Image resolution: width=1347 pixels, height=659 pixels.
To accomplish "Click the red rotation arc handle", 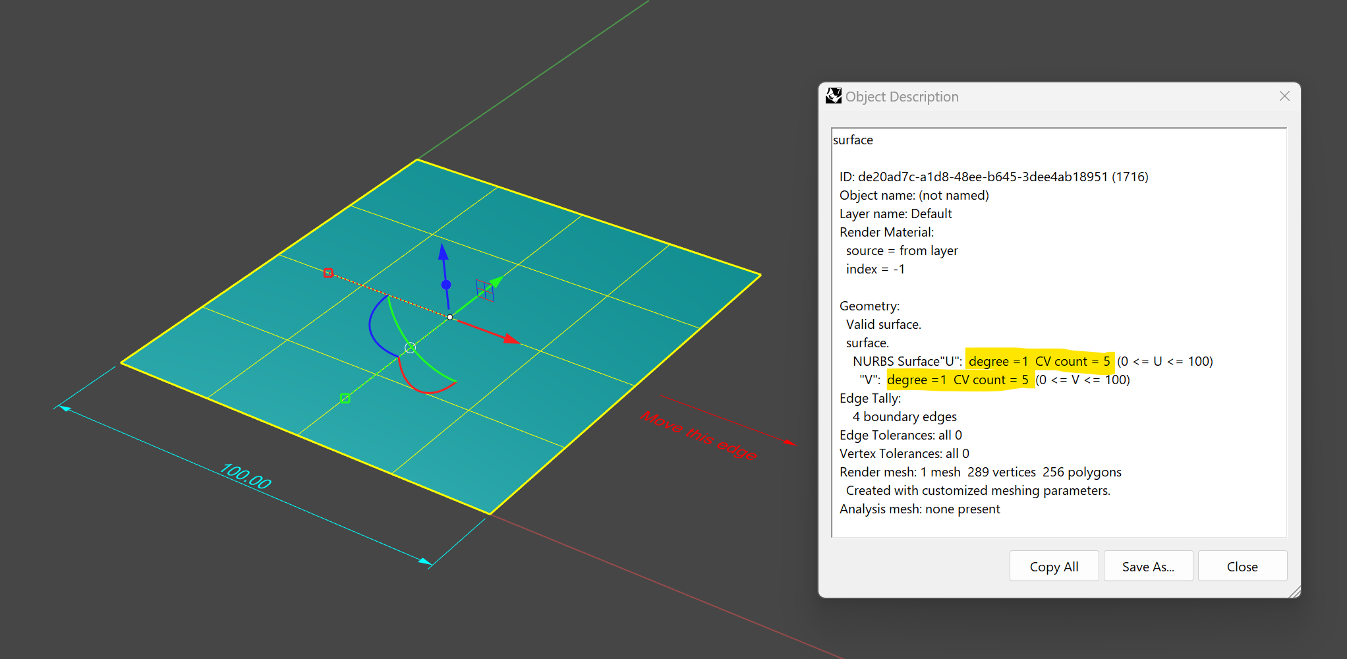I will pyautogui.click(x=425, y=392).
